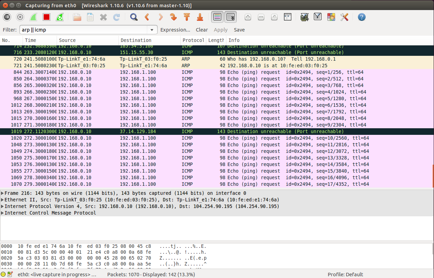Close this capture file (X icon)
The image size is (434, 278).
coord(103,17)
